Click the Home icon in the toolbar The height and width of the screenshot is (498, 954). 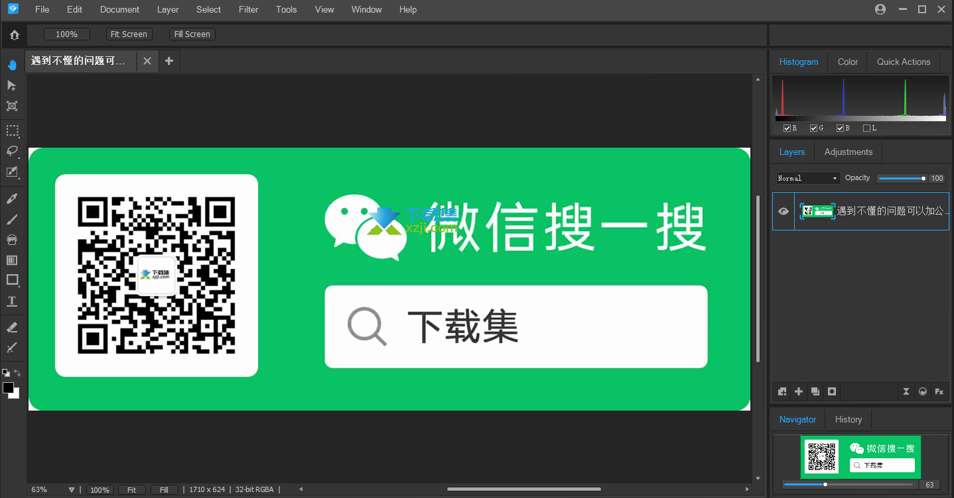click(14, 35)
